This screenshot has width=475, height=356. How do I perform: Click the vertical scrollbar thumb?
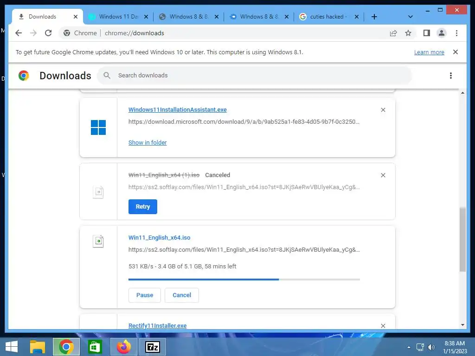[462, 239]
